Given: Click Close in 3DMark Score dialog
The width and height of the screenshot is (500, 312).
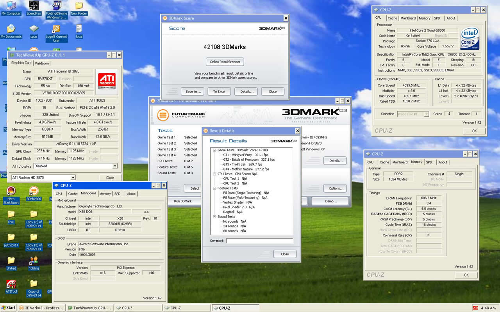Looking at the screenshot, I should click(273, 92).
